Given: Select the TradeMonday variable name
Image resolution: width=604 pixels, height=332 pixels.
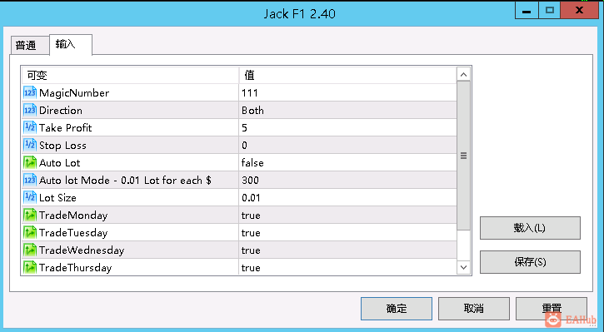Looking at the screenshot, I should tap(73, 215).
